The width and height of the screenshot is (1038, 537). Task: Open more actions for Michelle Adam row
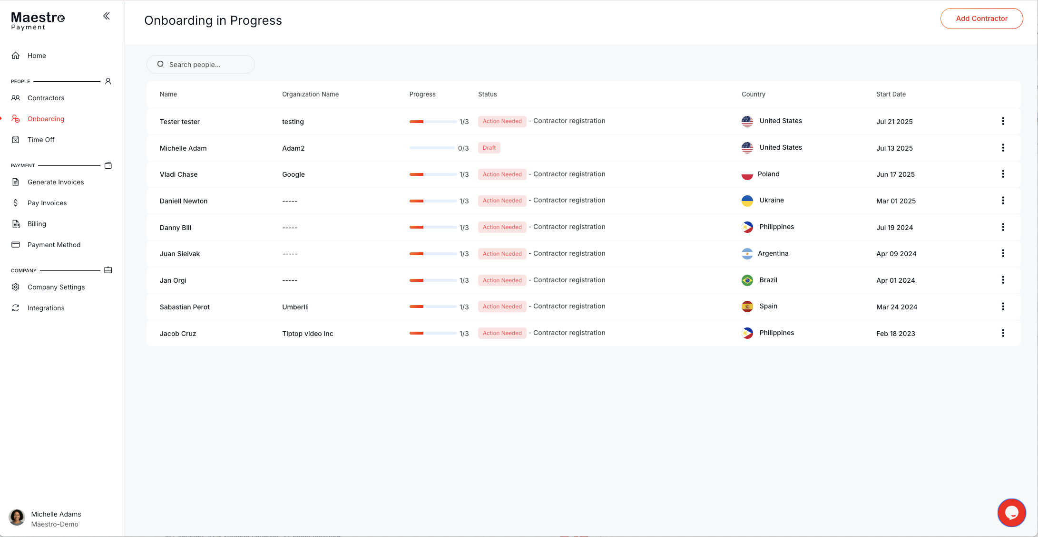tap(1003, 148)
